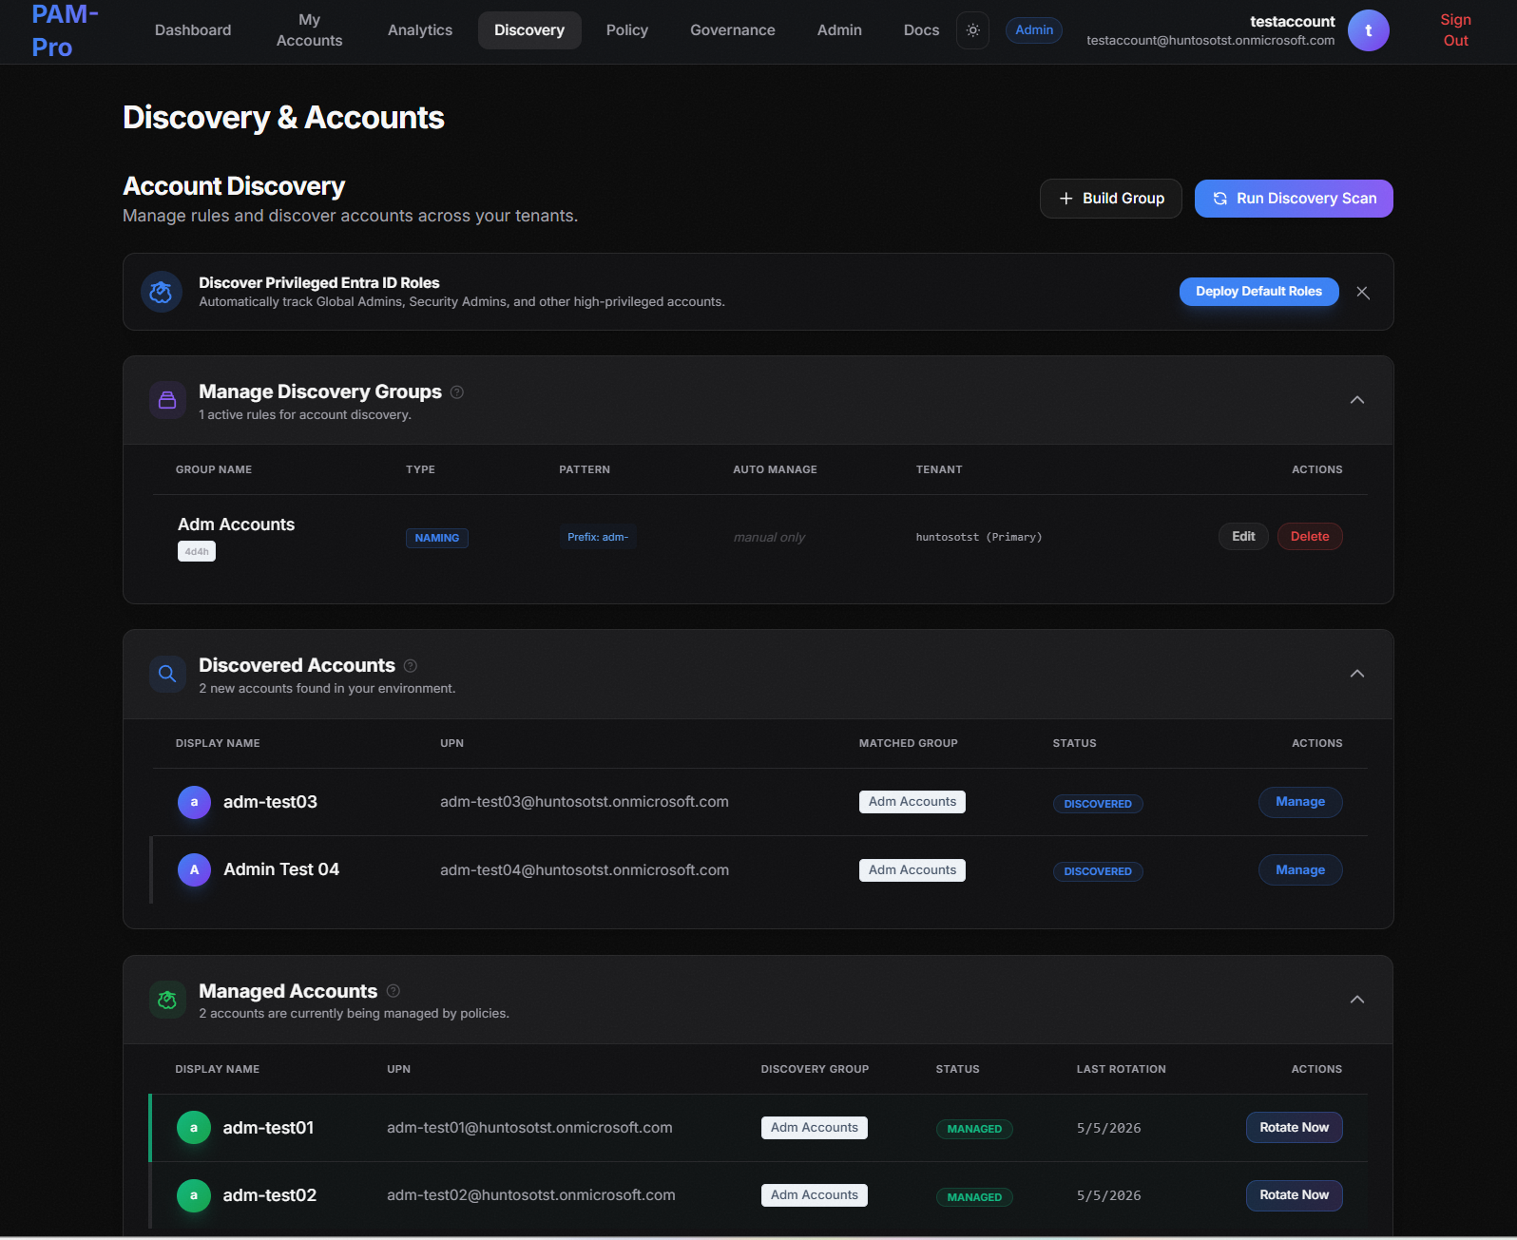This screenshot has height=1240, width=1517.
Task: Collapse the Managed Accounts panel
Action: pyautogui.click(x=1357, y=1000)
